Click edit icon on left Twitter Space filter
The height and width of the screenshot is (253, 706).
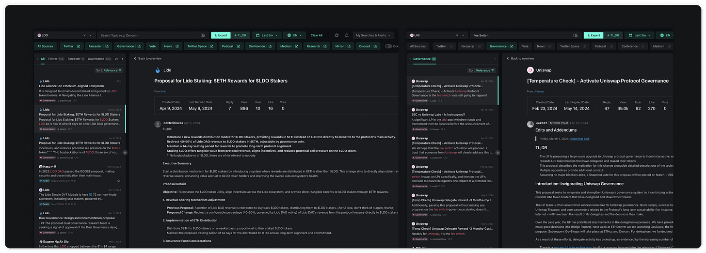point(212,46)
